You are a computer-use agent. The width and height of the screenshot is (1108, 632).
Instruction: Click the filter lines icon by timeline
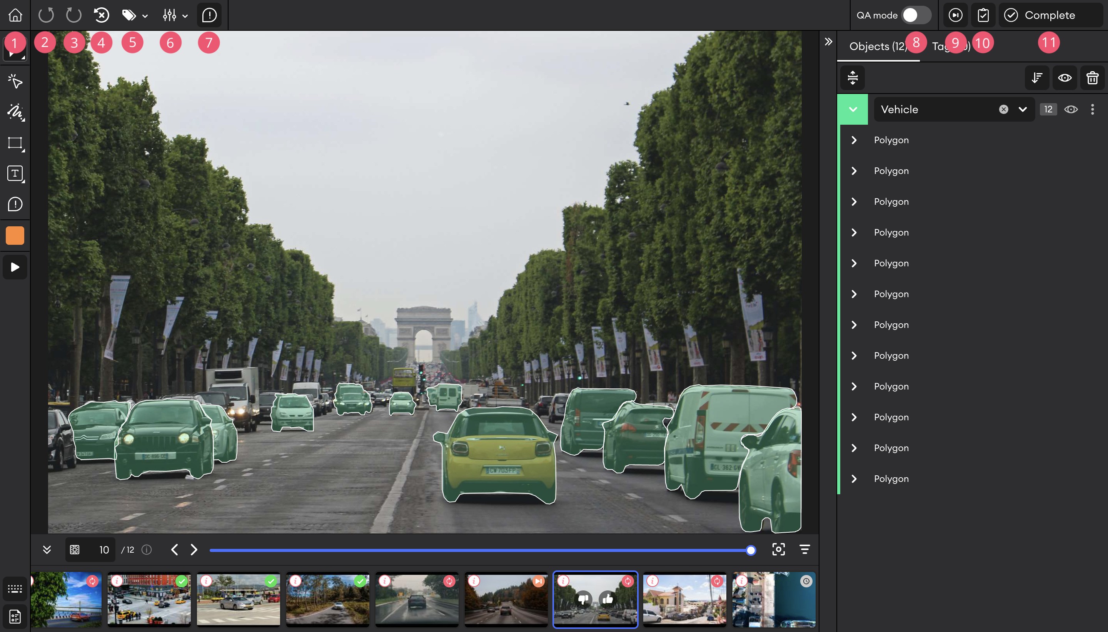(805, 550)
